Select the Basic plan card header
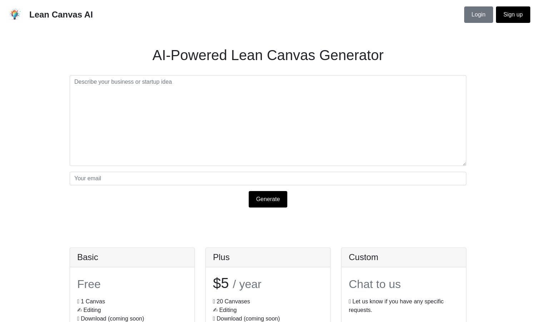This screenshot has width=536, height=322. coord(132,257)
